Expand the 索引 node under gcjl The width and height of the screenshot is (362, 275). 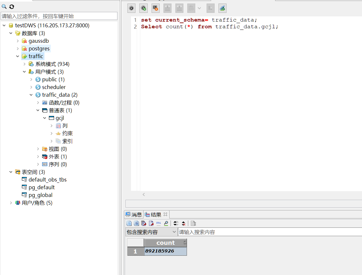point(51,141)
